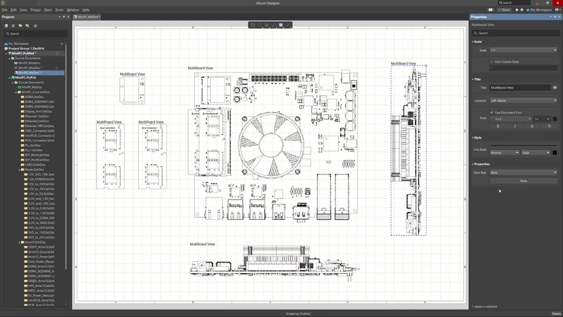The image size is (563, 317).
Task: Toggle title visibility eye icon
Action: point(555,88)
